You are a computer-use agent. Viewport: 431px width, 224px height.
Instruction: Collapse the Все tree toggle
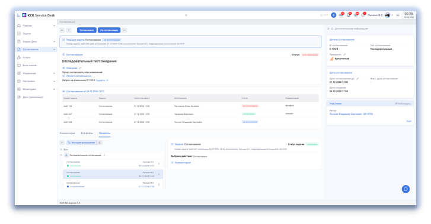61,150
